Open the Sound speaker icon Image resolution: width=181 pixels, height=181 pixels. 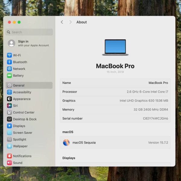click(9, 163)
